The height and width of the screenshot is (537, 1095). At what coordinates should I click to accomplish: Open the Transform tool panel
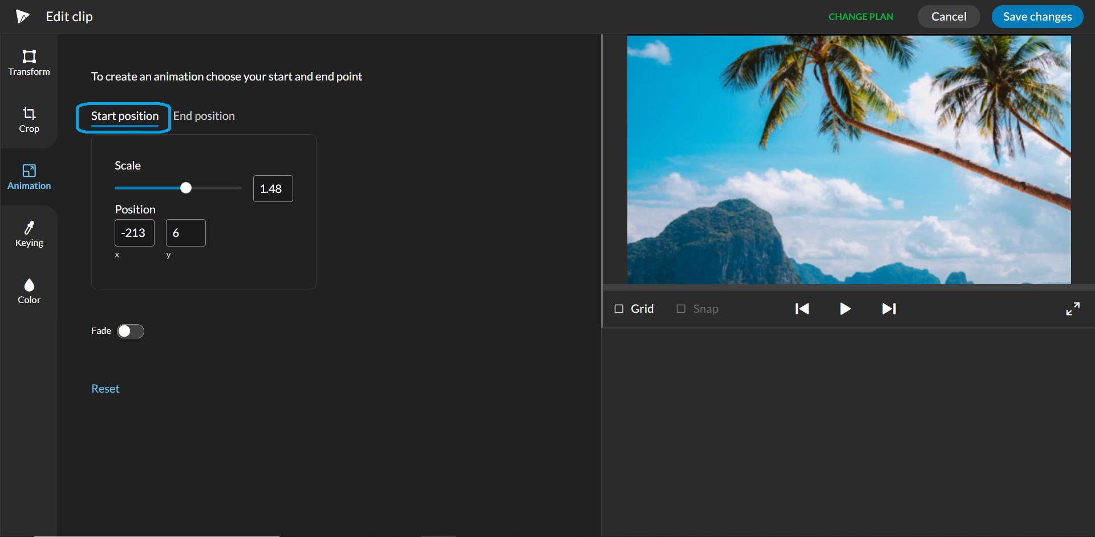pos(29,62)
